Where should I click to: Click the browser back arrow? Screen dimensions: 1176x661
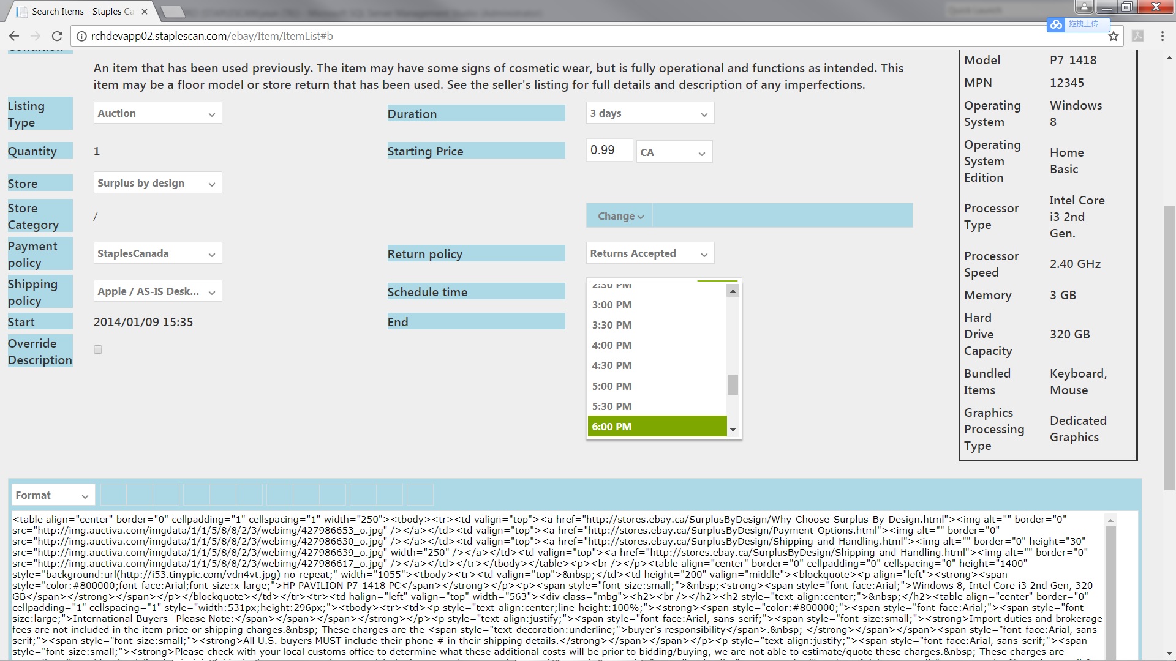(14, 36)
